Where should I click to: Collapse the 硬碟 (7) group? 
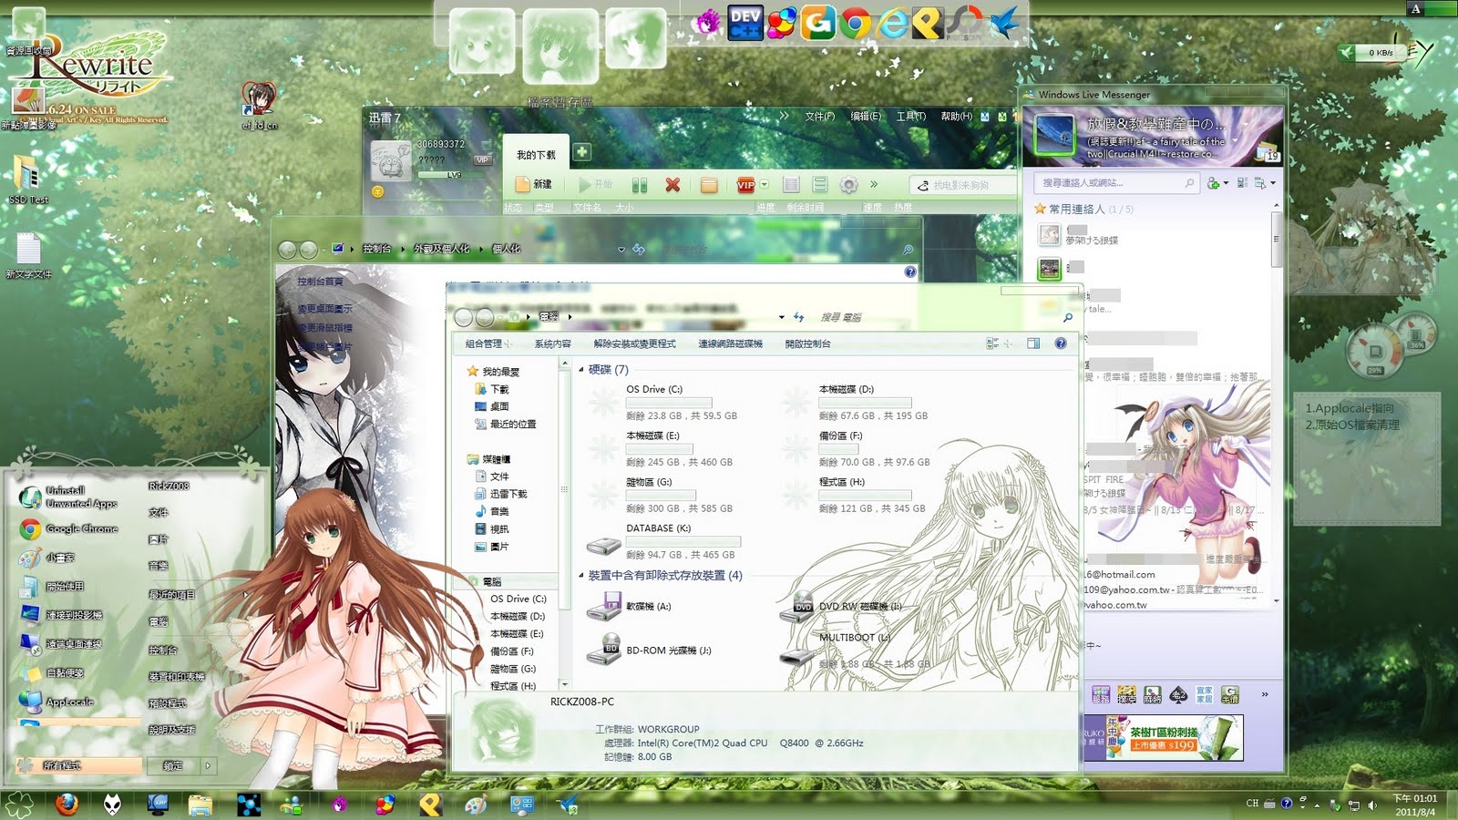click(581, 370)
